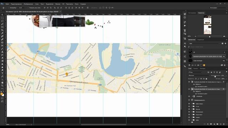Select the Hand tool
228x128 pixels.
[2, 82]
